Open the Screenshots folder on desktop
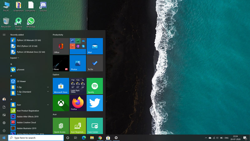This screenshot has width=250, height=141. point(18,6)
